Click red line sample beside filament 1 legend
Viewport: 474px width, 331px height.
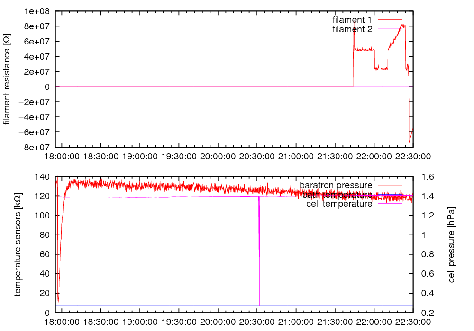(x=389, y=20)
